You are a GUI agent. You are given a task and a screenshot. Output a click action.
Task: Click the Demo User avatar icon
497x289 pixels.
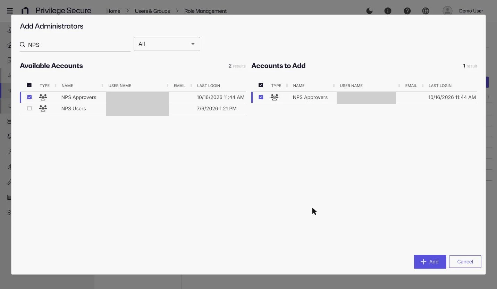tap(447, 11)
